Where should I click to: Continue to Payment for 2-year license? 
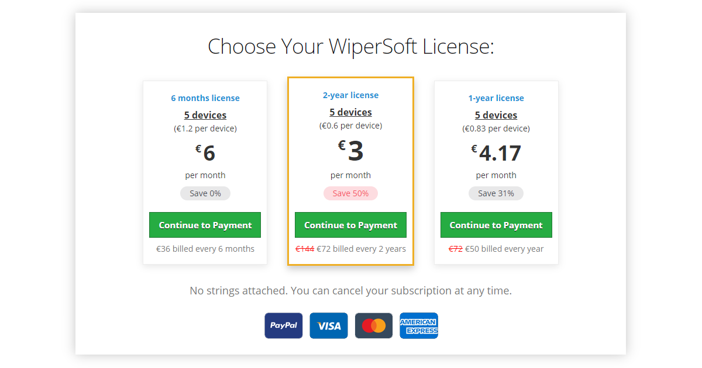pos(350,225)
